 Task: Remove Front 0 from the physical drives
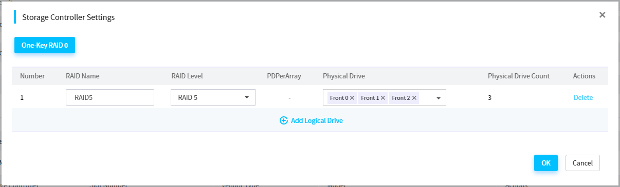point(352,98)
